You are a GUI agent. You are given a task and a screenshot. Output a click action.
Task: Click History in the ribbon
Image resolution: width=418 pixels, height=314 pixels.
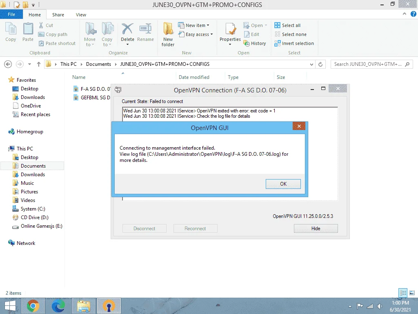(x=255, y=43)
